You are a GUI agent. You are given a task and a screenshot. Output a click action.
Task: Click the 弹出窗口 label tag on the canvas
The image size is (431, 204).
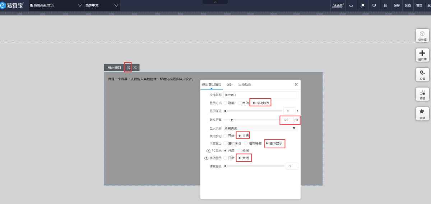(x=114, y=68)
